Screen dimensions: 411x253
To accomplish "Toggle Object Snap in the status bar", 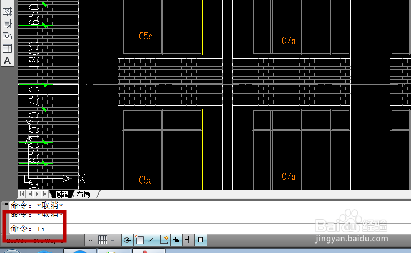I will [139, 240].
